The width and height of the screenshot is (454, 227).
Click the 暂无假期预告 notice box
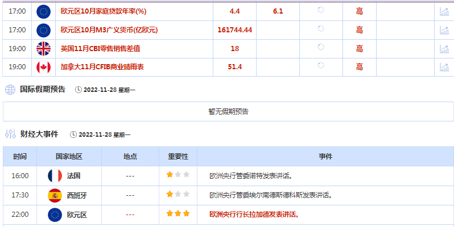(228, 112)
